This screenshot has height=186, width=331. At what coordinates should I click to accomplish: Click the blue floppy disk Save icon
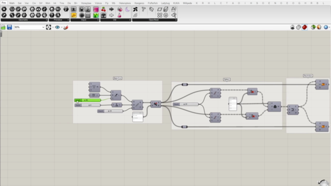tap(9, 27)
